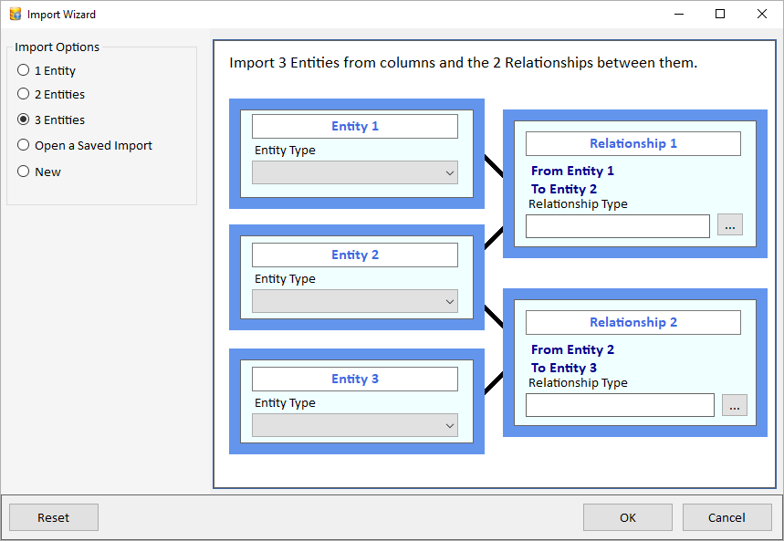The width and height of the screenshot is (784, 541).
Task: Open the ellipsis picker for Relationship 1 Type
Action: 729,224
